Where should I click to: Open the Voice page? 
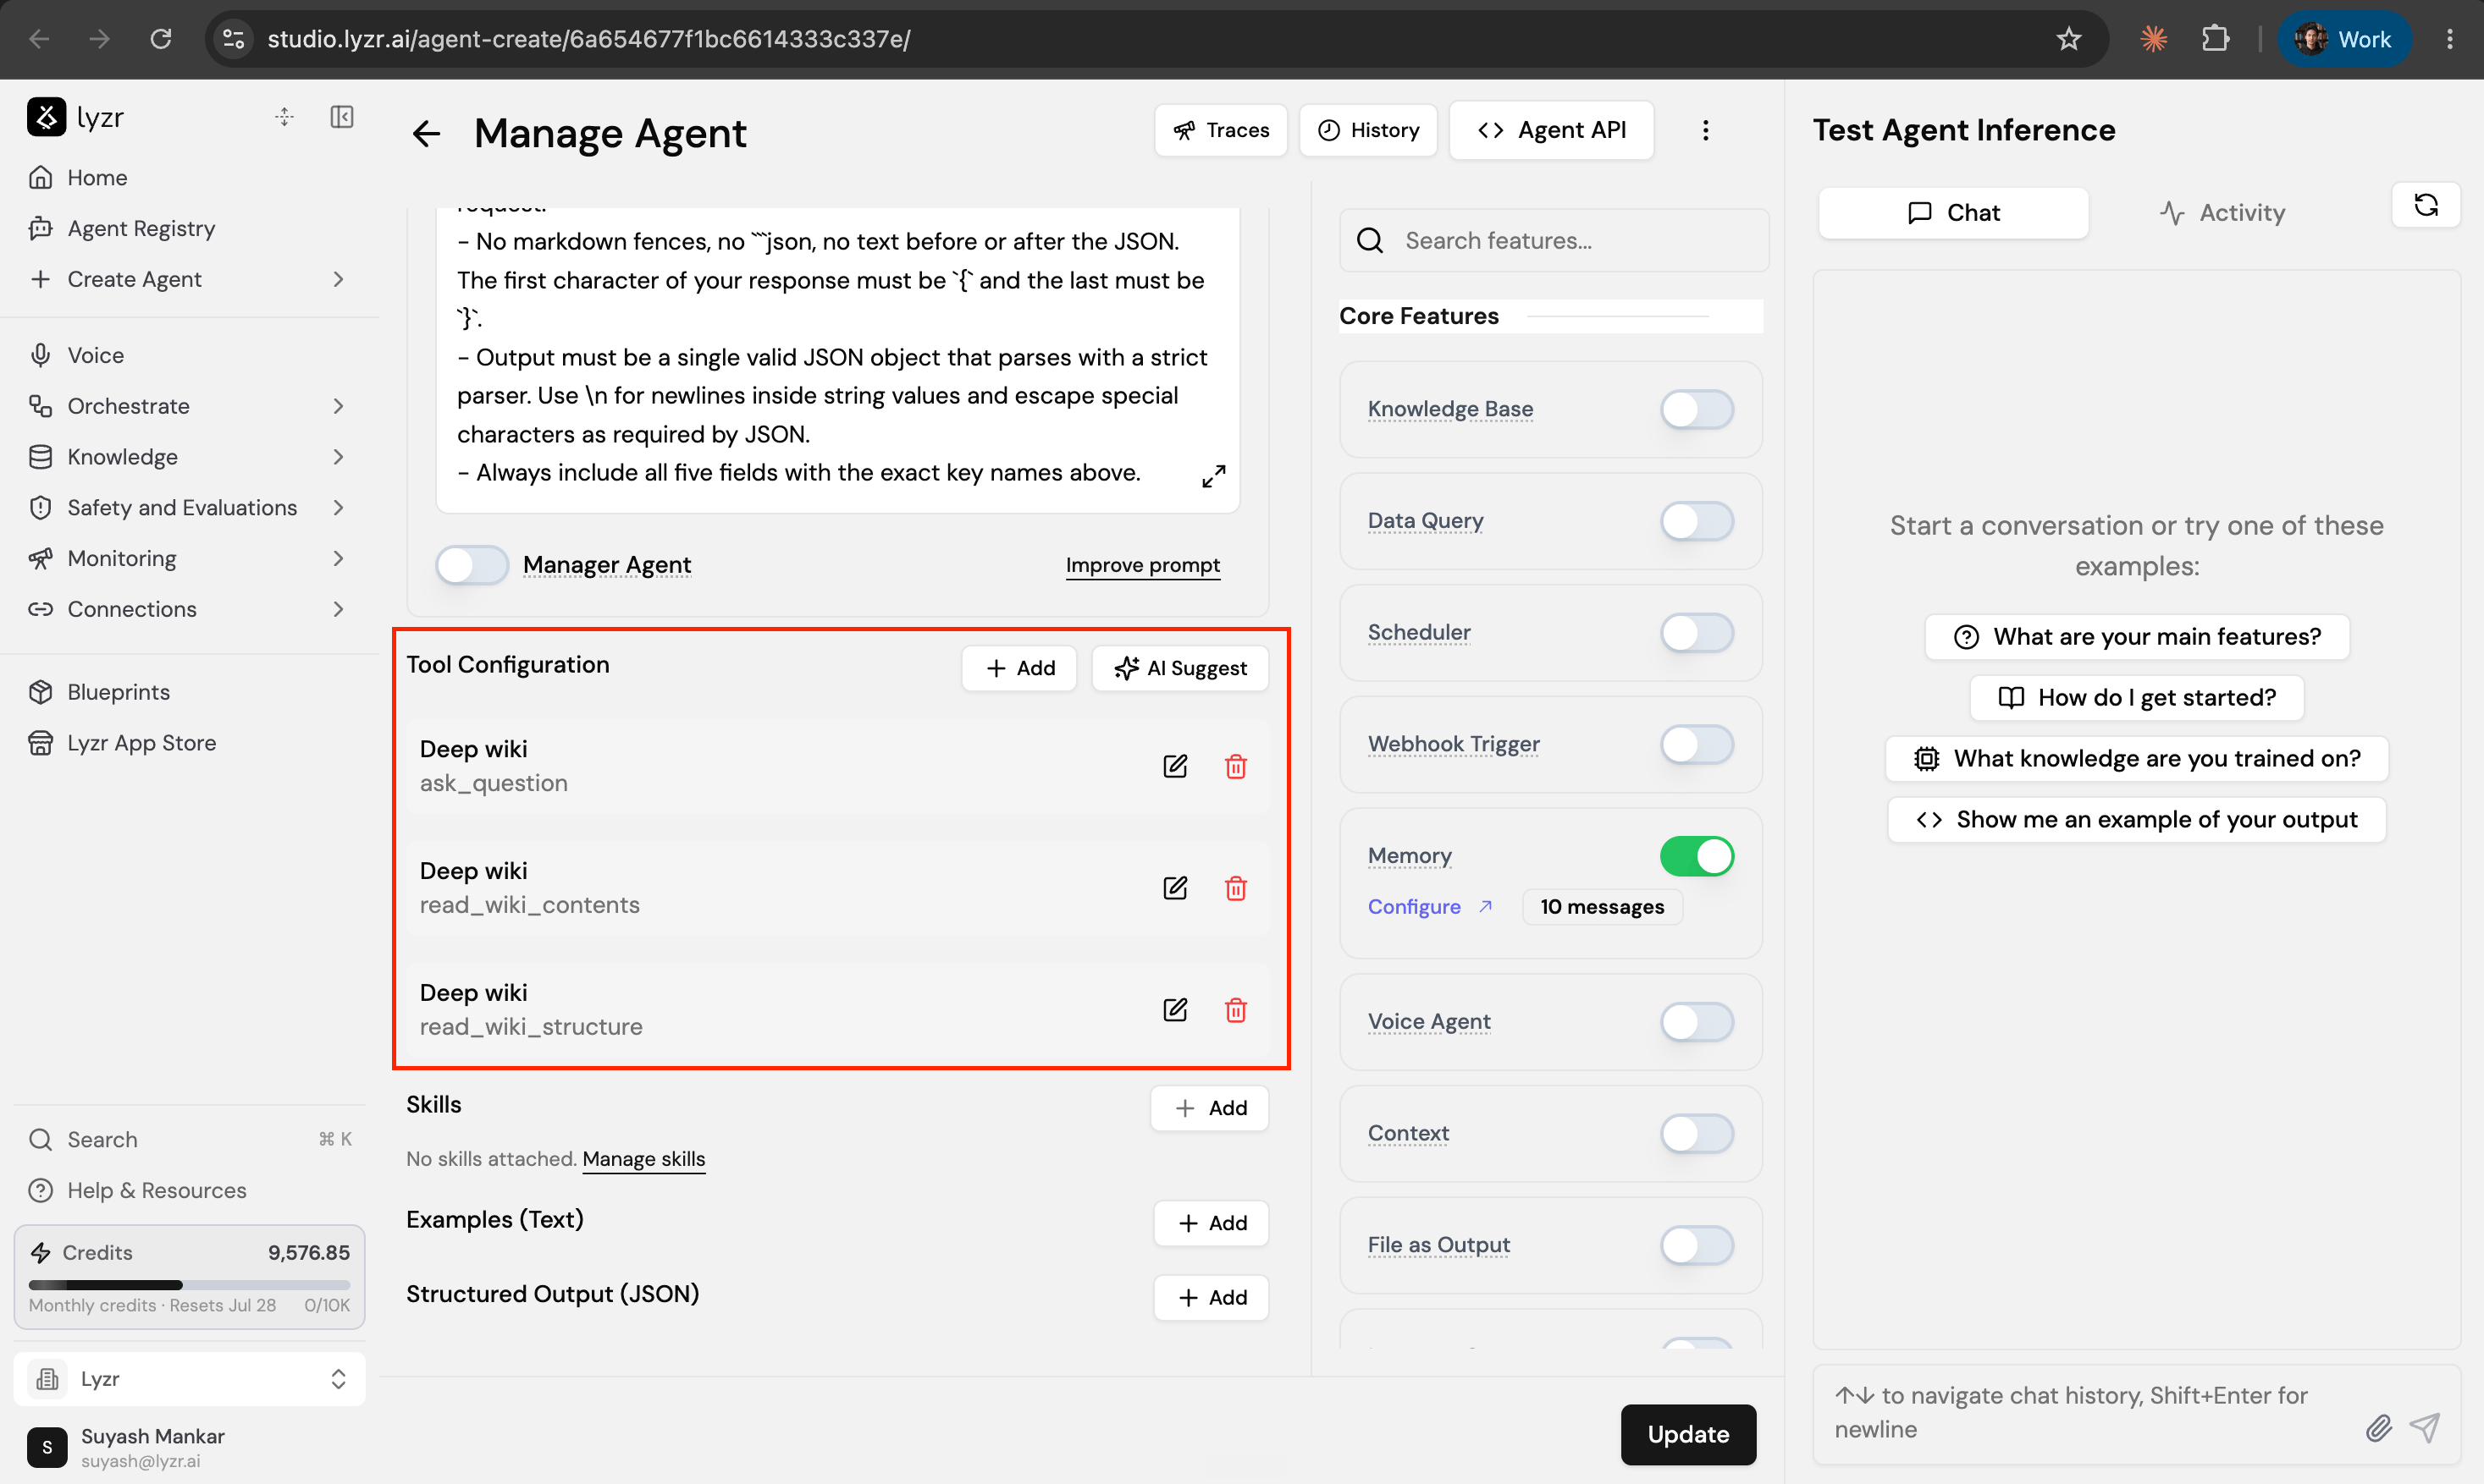[x=95, y=355]
